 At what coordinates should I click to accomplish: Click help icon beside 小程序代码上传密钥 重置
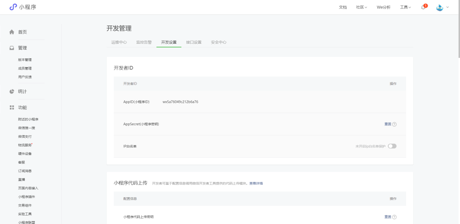(394, 217)
